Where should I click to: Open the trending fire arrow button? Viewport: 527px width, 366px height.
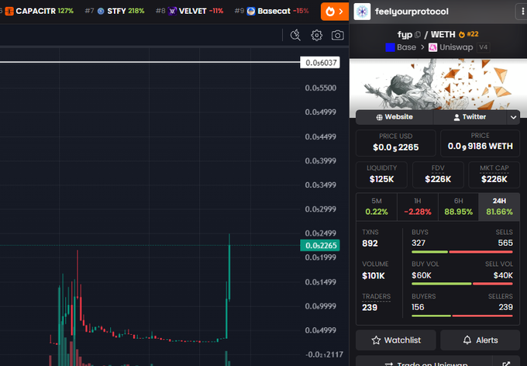pos(335,12)
